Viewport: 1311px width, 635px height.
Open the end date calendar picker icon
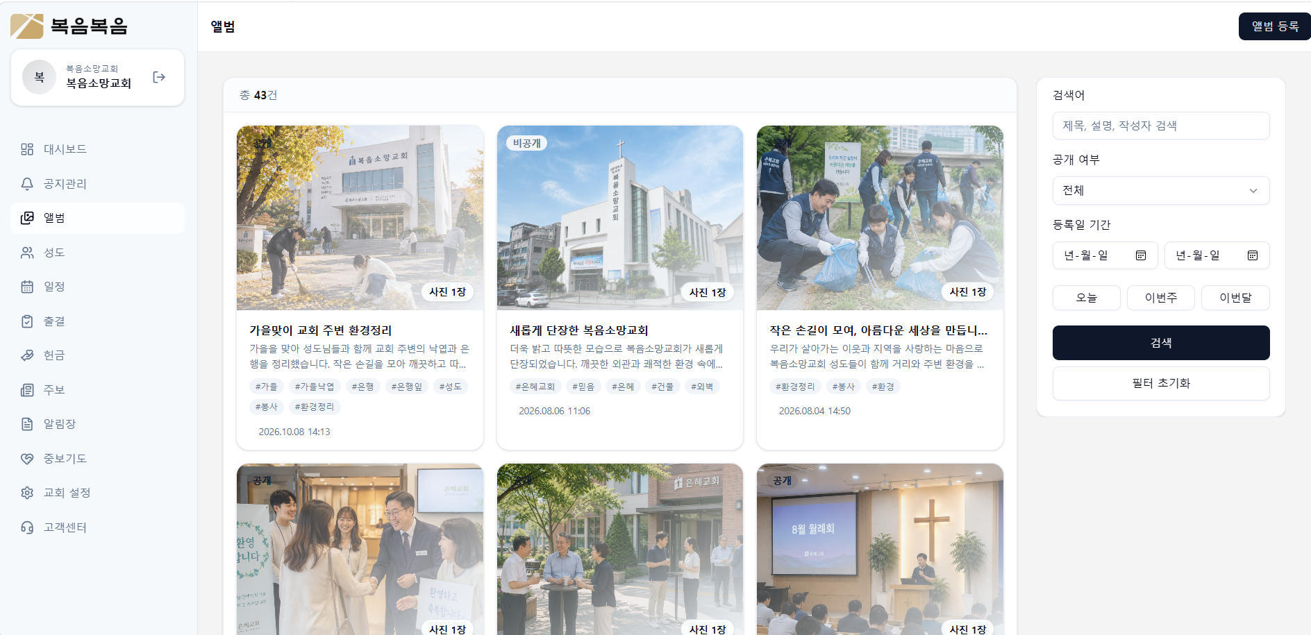pyautogui.click(x=1253, y=255)
